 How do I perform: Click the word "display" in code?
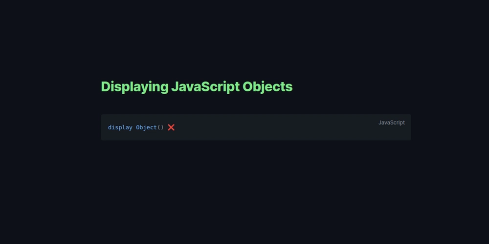(x=120, y=127)
